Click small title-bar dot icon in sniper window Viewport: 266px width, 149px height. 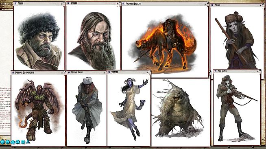257,72
